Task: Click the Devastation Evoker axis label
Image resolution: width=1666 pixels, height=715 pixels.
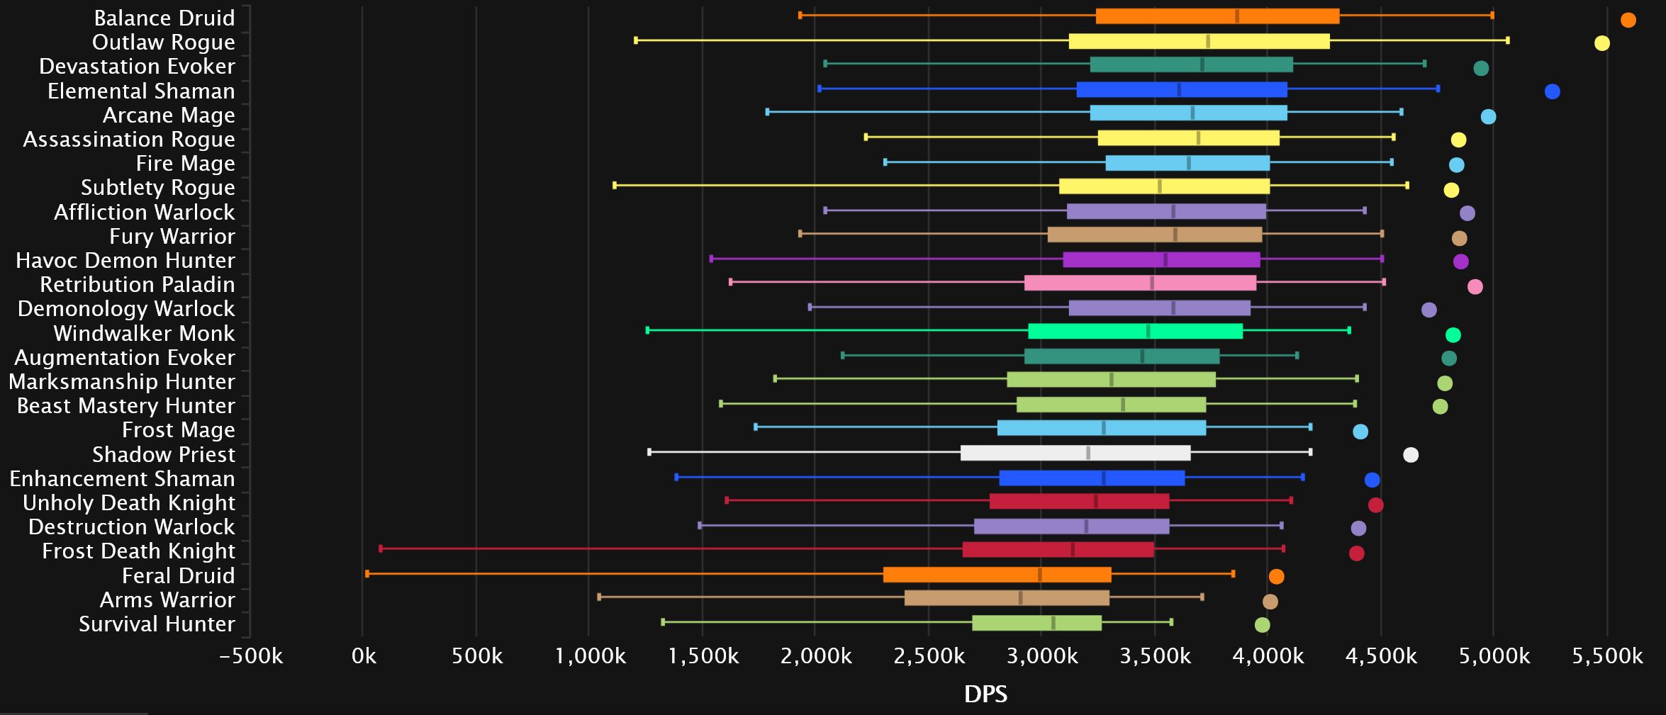Action: pos(137,66)
